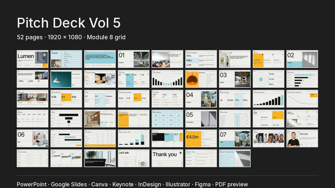This screenshot has height=188, width=335.
Task: Select the 'Thank you' closing slide
Action: click(x=167, y=158)
